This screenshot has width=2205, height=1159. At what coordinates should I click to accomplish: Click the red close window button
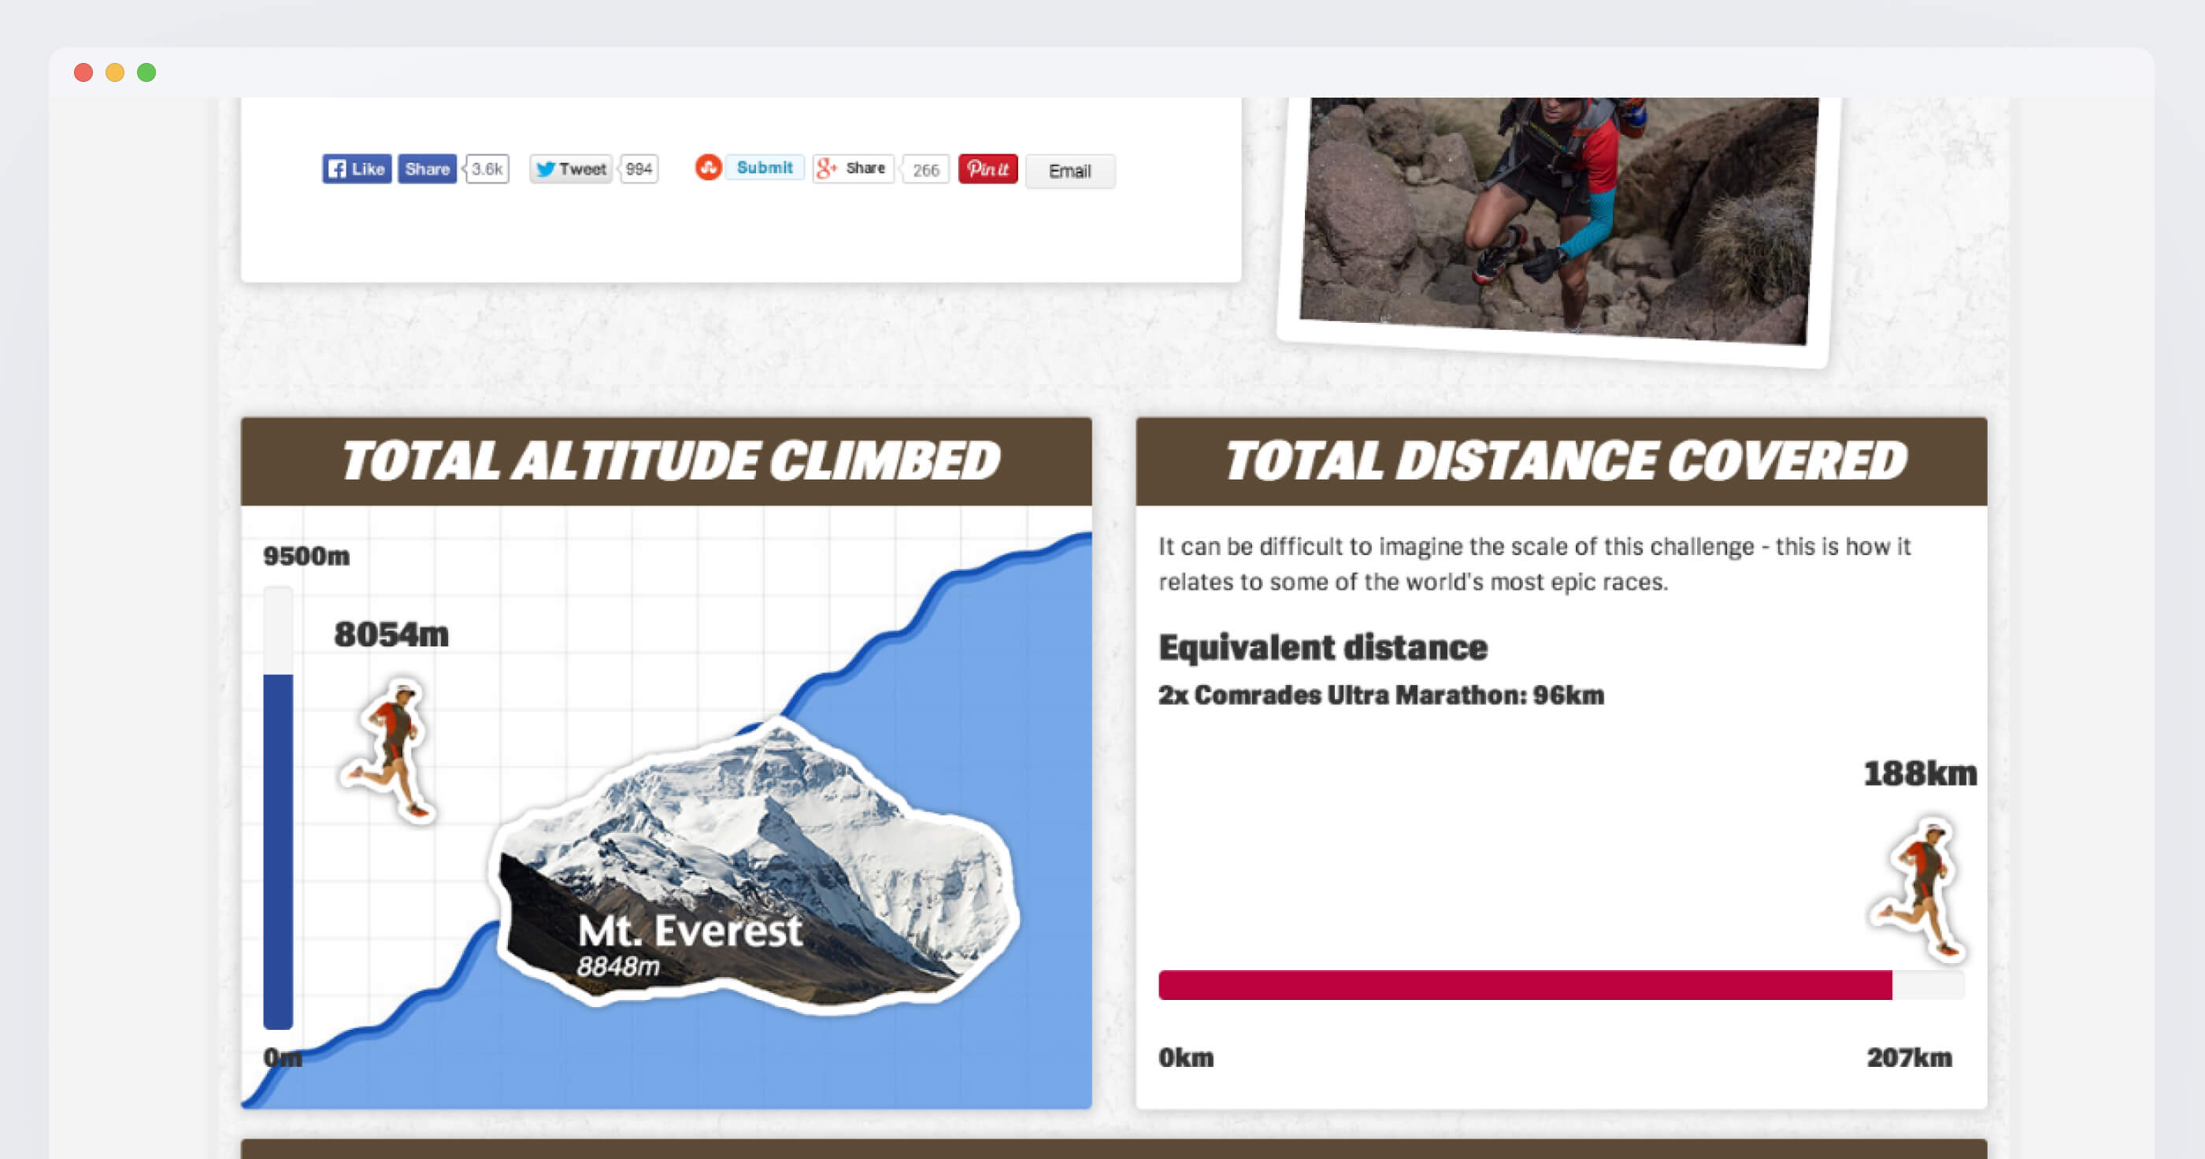click(83, 72)
